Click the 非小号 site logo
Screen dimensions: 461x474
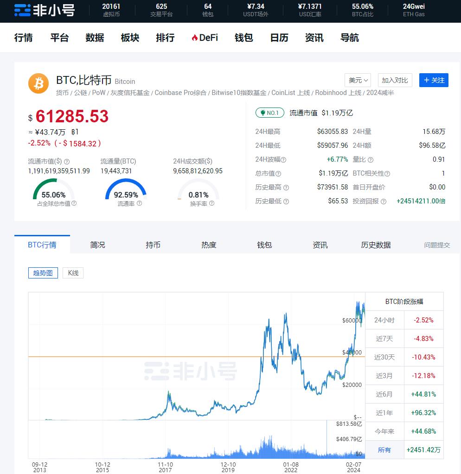point(44,10)
